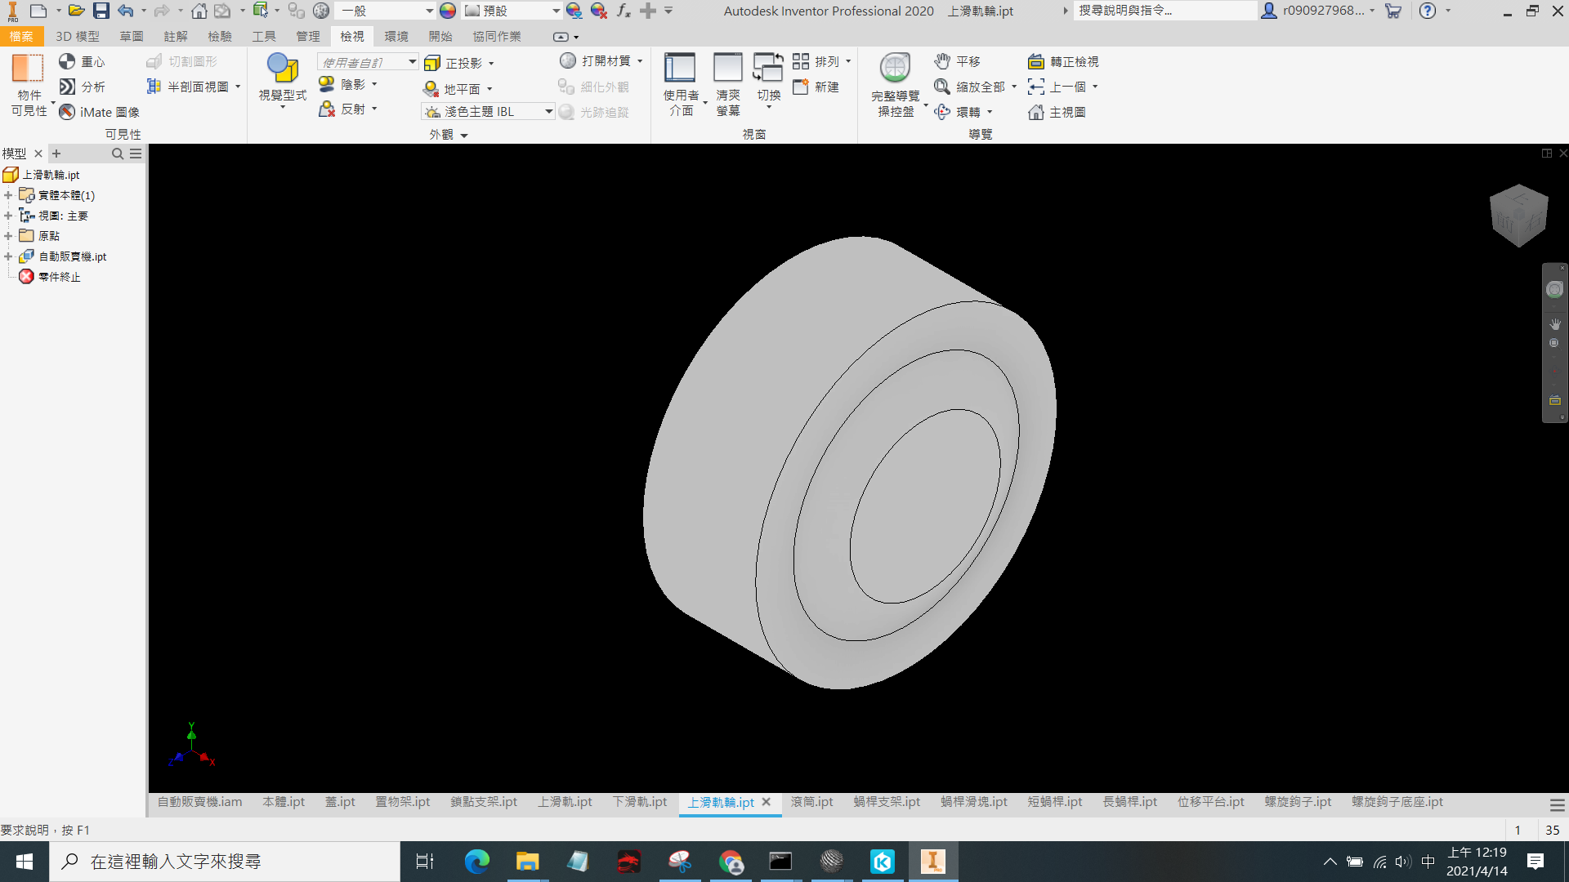Toggle the 地平面 ground plane display
Viewport: 1569px width, 882px height.
pyautogui.click(x=431, y=88)
